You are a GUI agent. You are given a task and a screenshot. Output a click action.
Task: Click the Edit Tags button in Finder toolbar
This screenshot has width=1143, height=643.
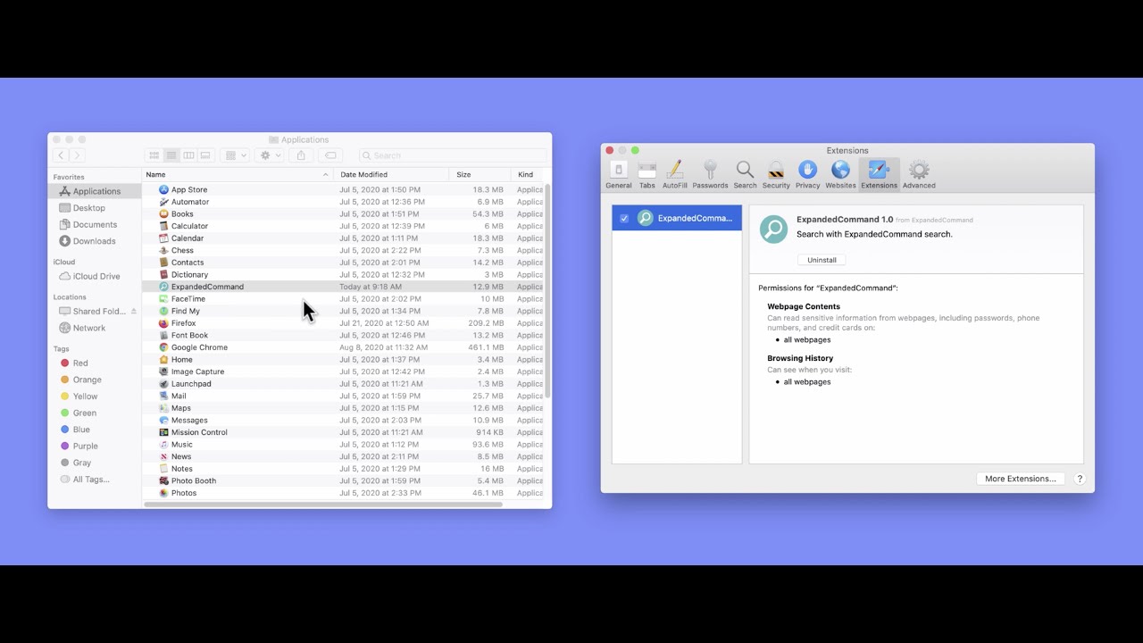330,155
